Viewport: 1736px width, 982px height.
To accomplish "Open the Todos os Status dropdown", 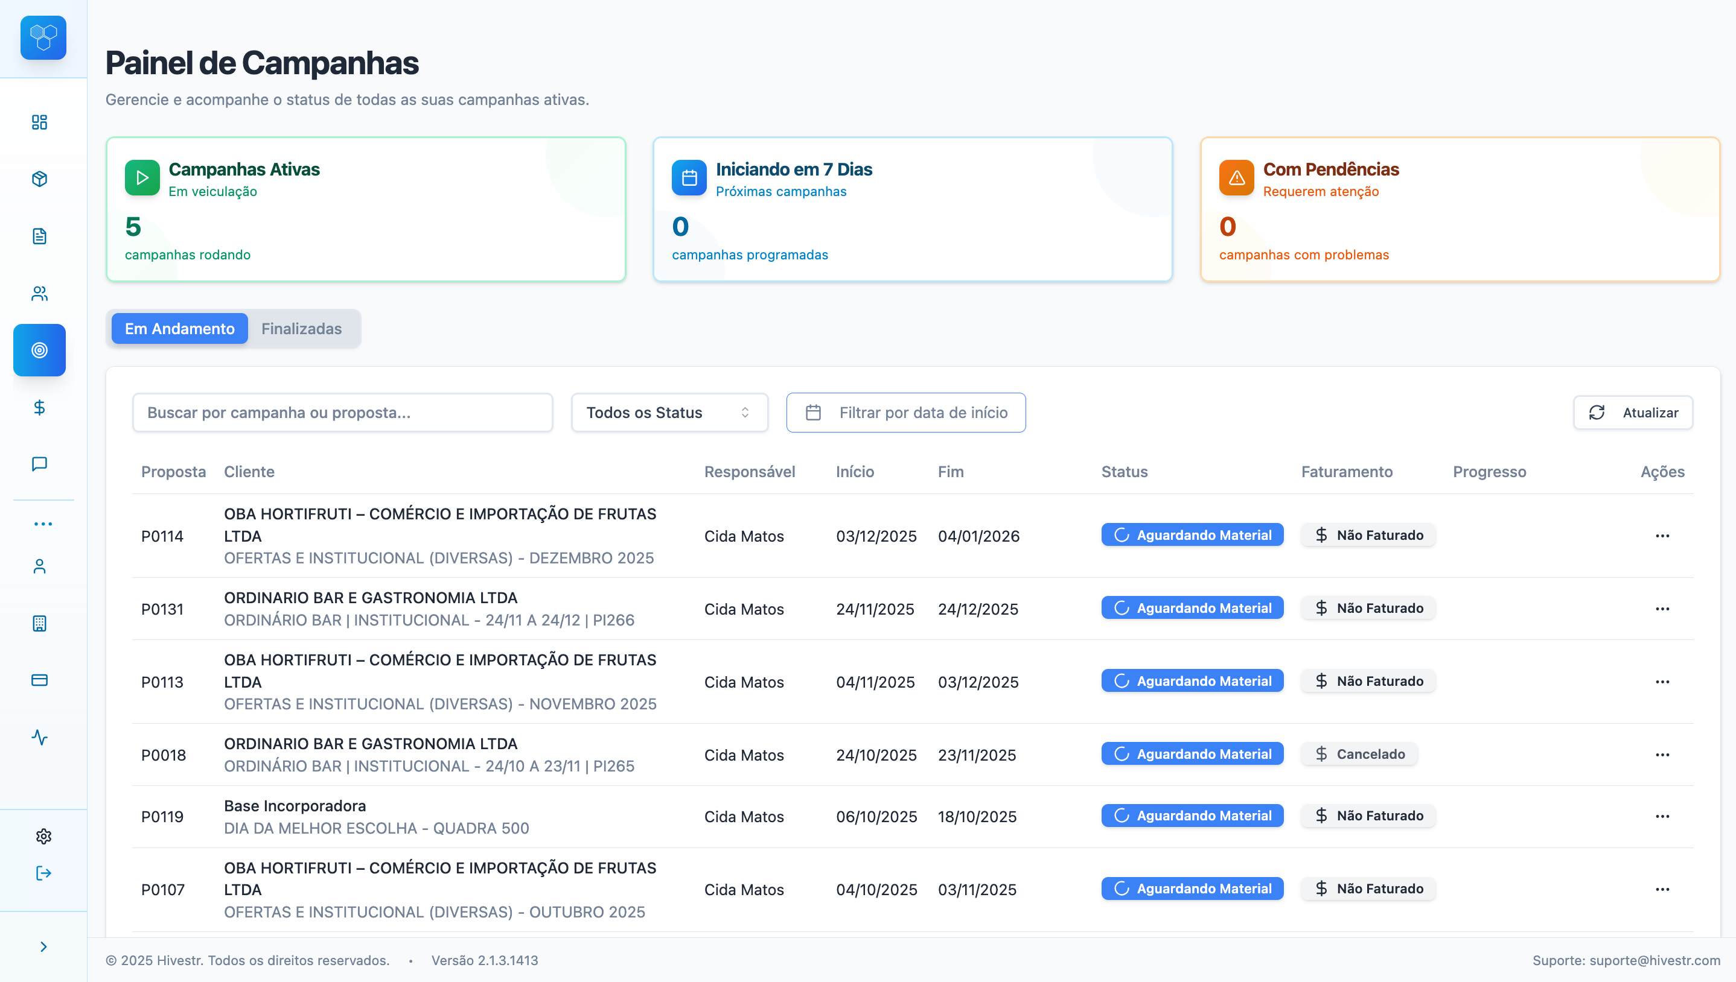I will pyautogui.click(x=669, y=413).
